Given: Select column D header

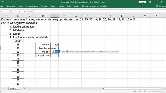Looking at the screenshot, I should click(43, 16).
